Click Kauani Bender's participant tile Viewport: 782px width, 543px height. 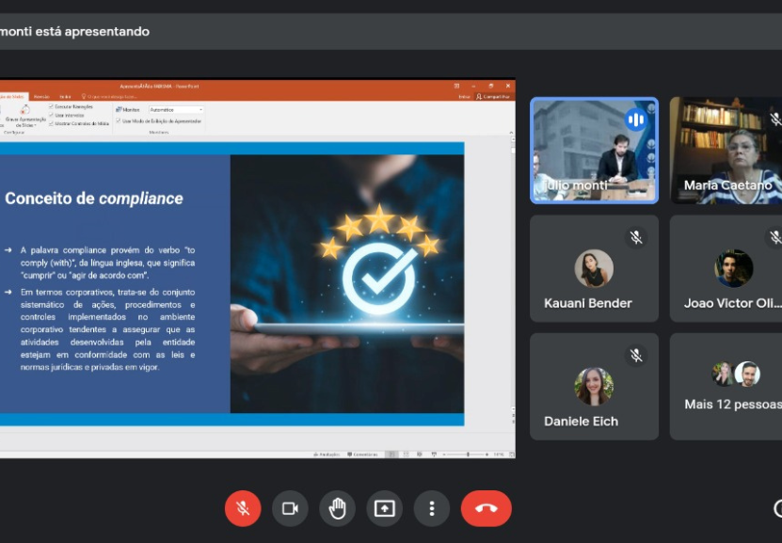pyautogui.click(x=593, y=268)
